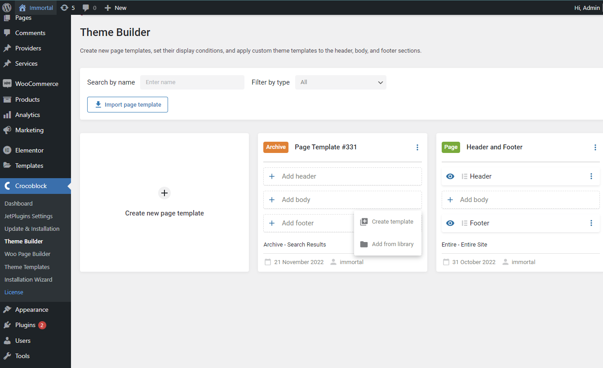The height and width of the screenshot is (368, 603).
Task: Launch the Installation Wizard submenu item
Action: (28, 279)
